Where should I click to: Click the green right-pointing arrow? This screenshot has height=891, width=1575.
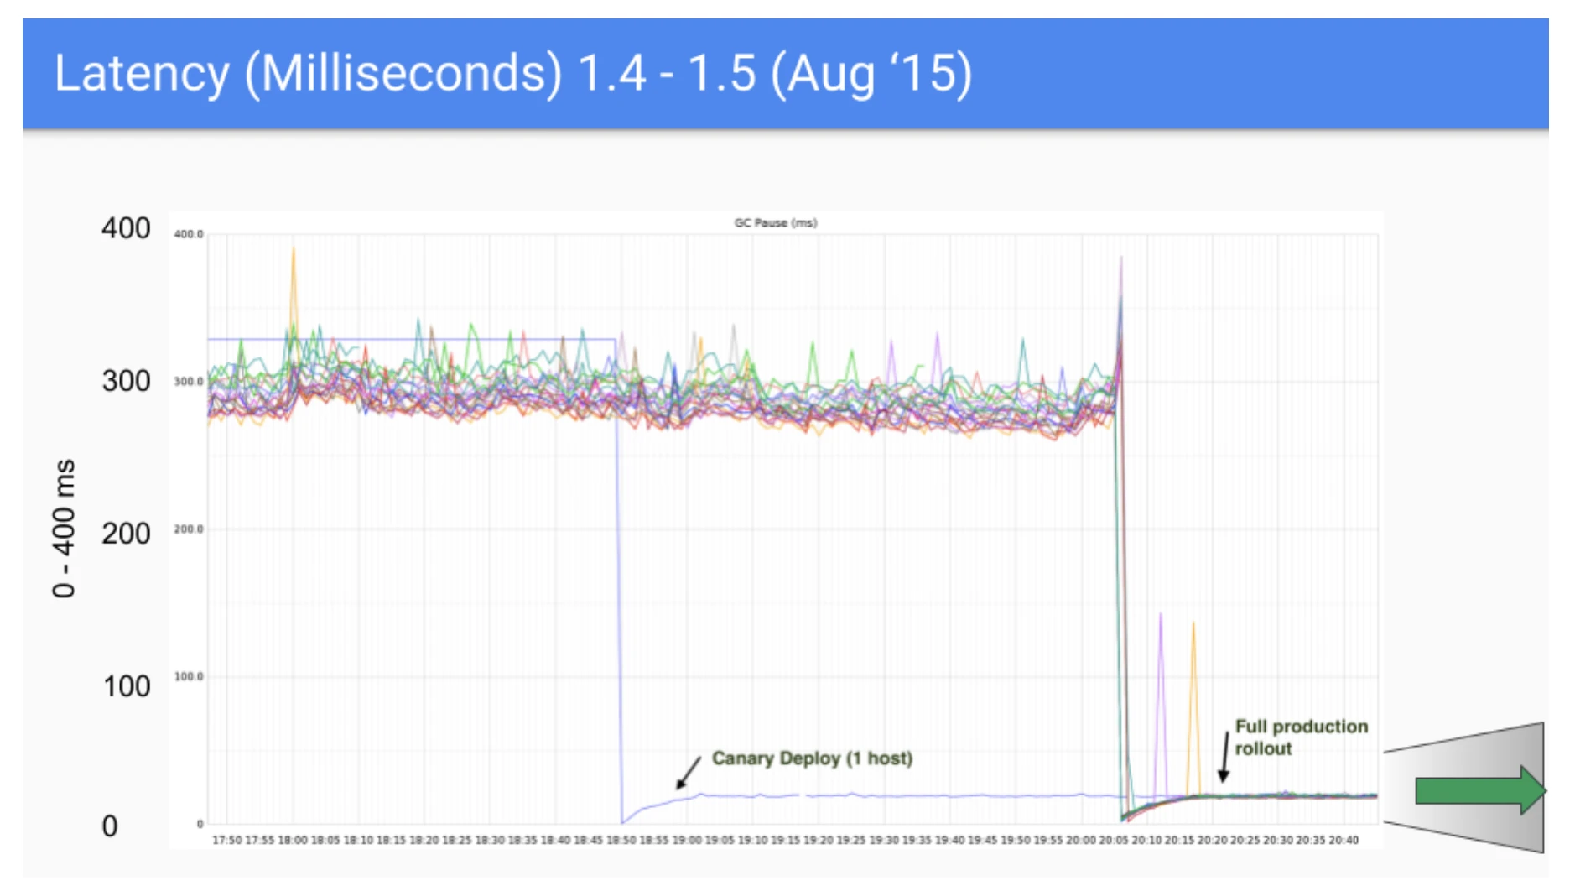(x=1478, y=790)
